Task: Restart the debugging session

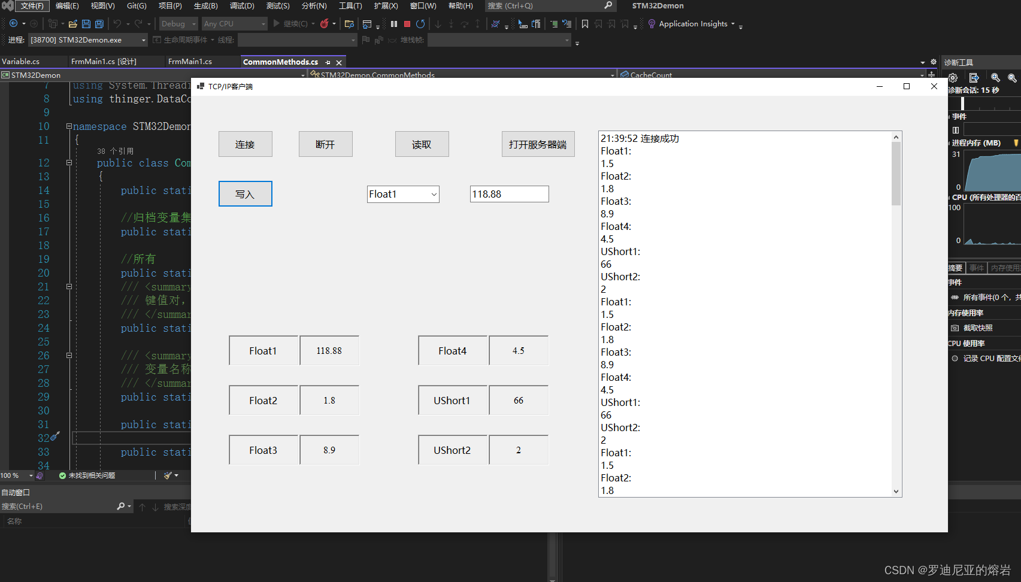Action: [420, 24]
